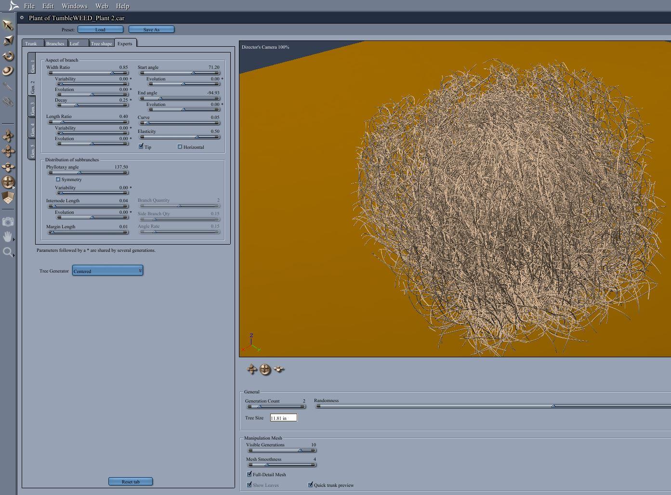
Task: Toggle the Quick trunk preview checkbox
Action: 310,485
